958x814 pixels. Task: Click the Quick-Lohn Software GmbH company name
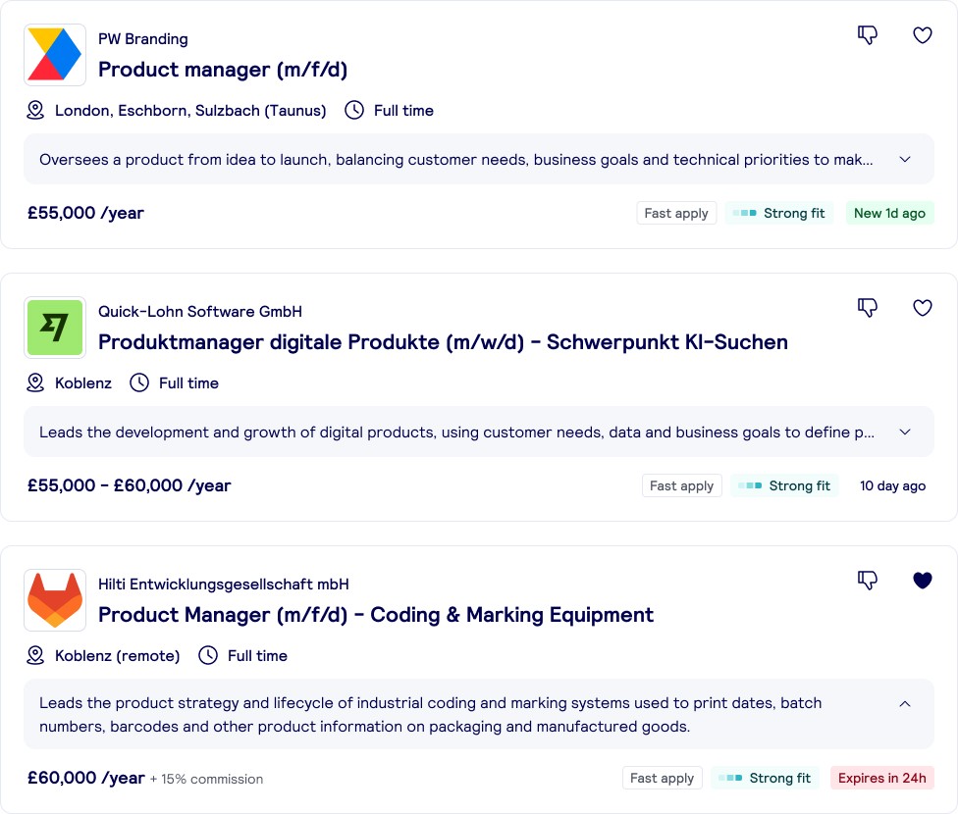click(x=200, y=312)
